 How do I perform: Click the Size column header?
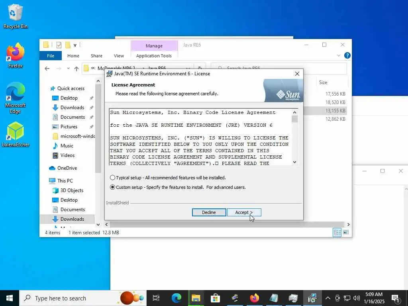point(324,82)
